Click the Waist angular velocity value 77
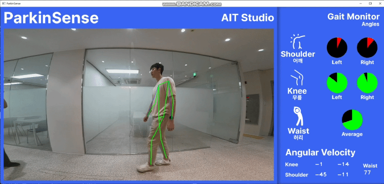 (x=367, y=172)
